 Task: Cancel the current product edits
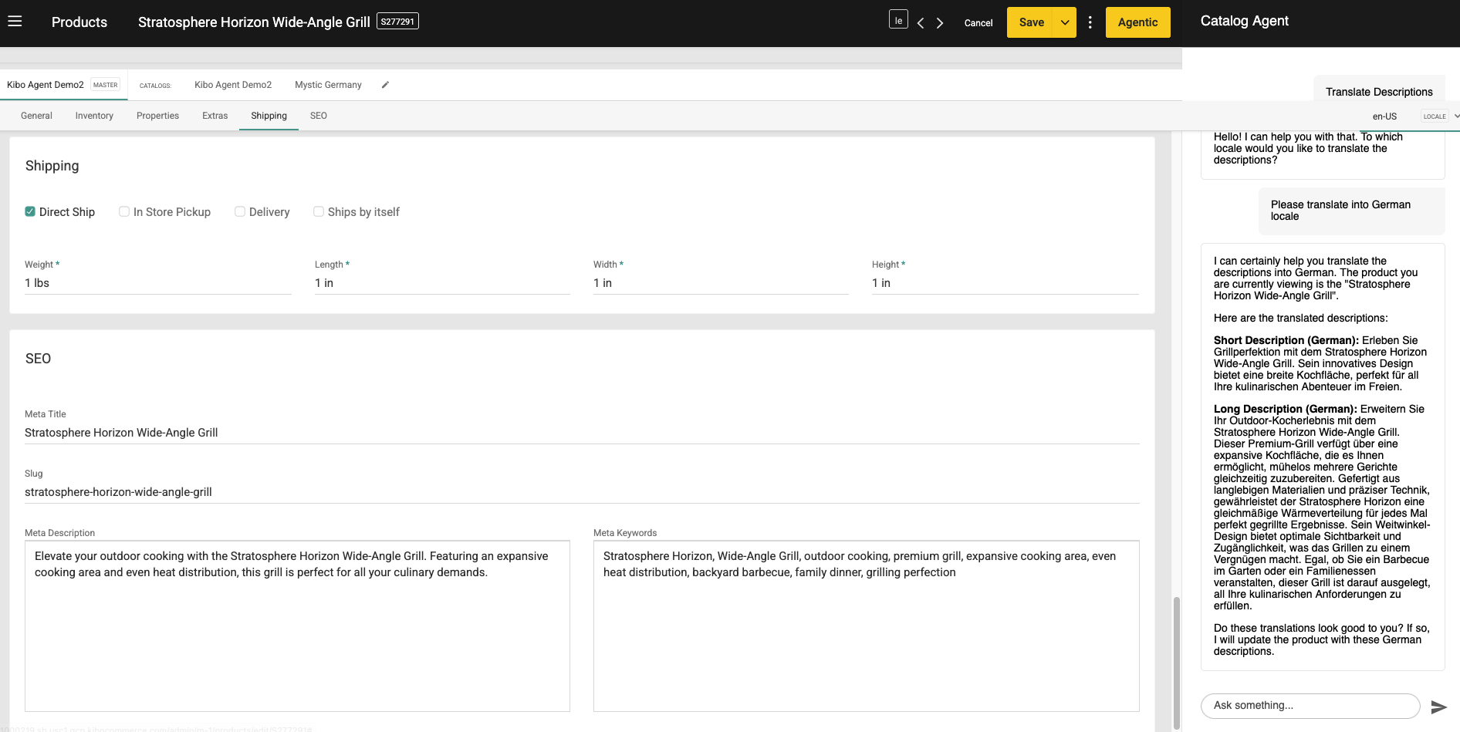click(978, 23)
